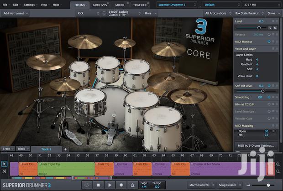This screenshot has height=191, width=283.
Task: Open the menu icon on the Level row
Action: click(273, 21)
